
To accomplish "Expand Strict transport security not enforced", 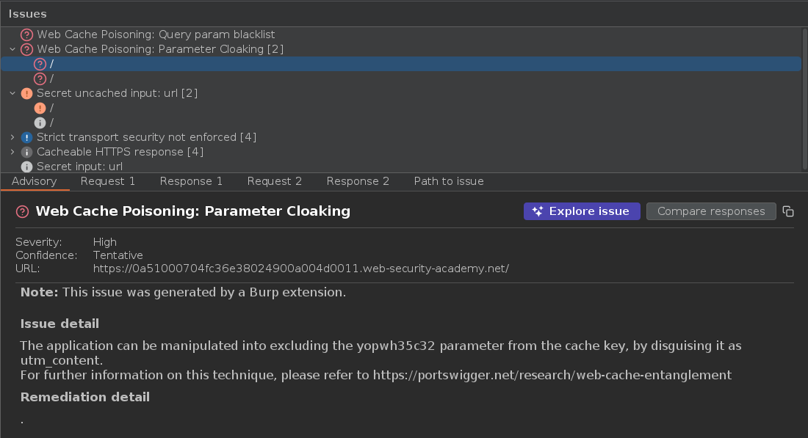I will tap(12, 137).
